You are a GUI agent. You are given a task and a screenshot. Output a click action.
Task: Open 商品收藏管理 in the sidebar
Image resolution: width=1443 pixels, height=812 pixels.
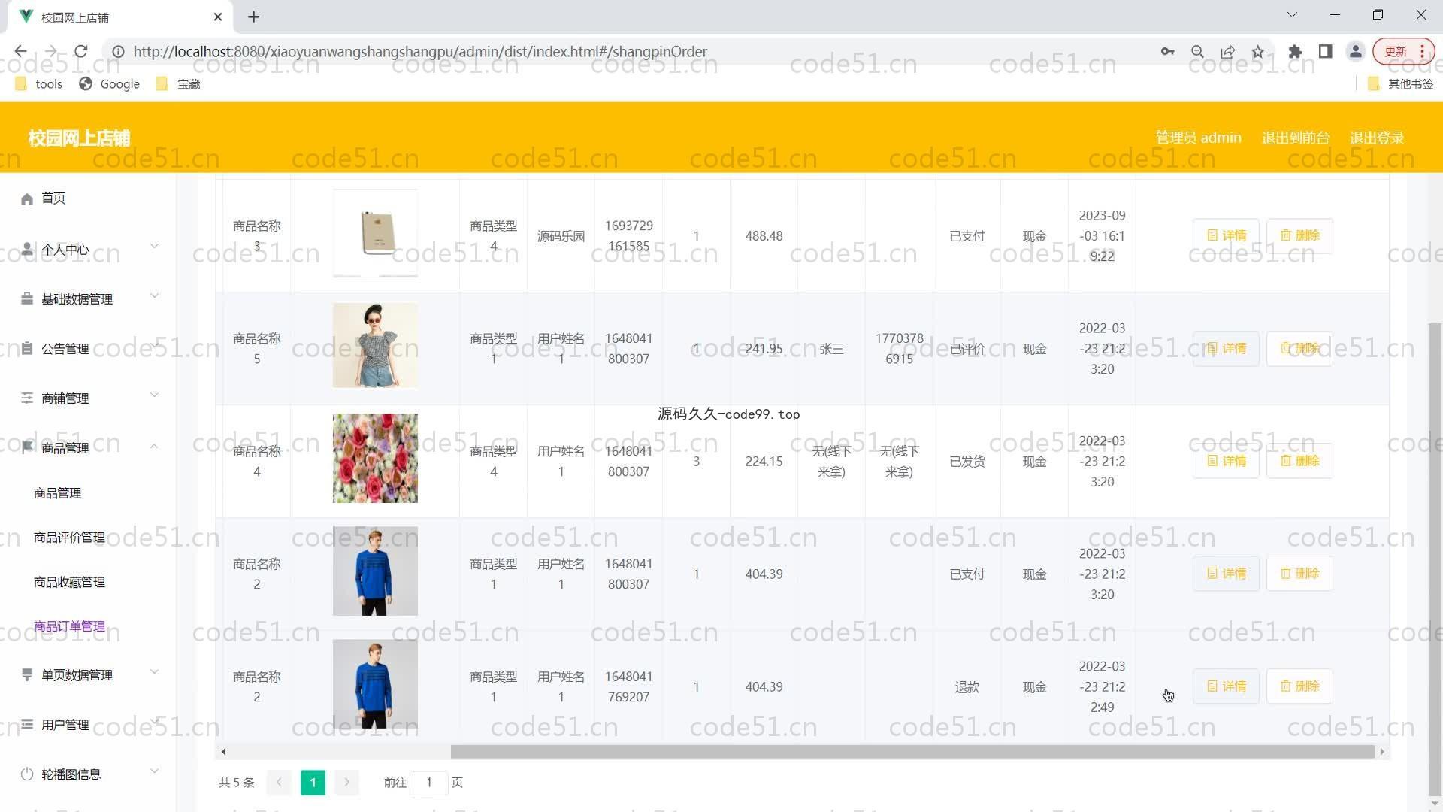[x=69, y=582]
